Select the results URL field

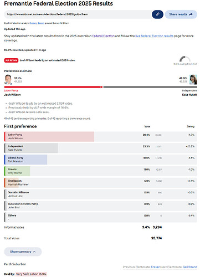(78, 14)
